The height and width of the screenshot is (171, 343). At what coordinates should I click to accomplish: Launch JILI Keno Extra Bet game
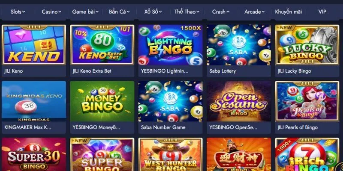pyautogui.click(x=102, y=45)
